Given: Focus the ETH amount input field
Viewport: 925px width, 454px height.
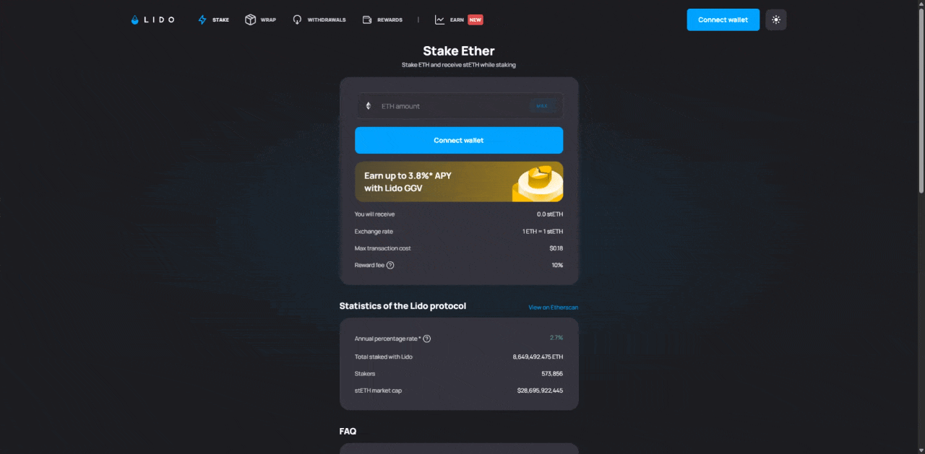Looking at the screenshot, I should pyautogui.click(x=452, y=106).
